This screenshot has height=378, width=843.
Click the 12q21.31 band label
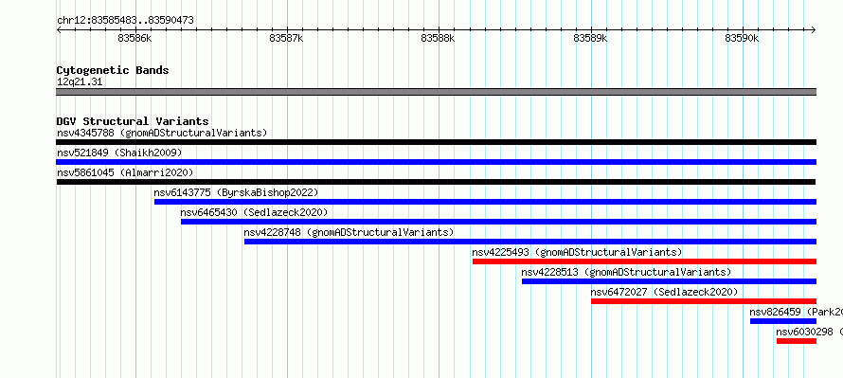(x=80, y=82)
